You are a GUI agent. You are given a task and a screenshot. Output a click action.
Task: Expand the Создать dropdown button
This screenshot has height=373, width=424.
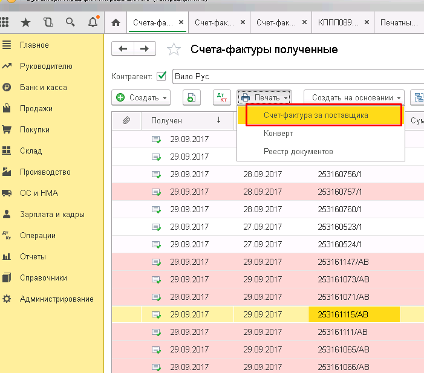[x=141, y=97]
